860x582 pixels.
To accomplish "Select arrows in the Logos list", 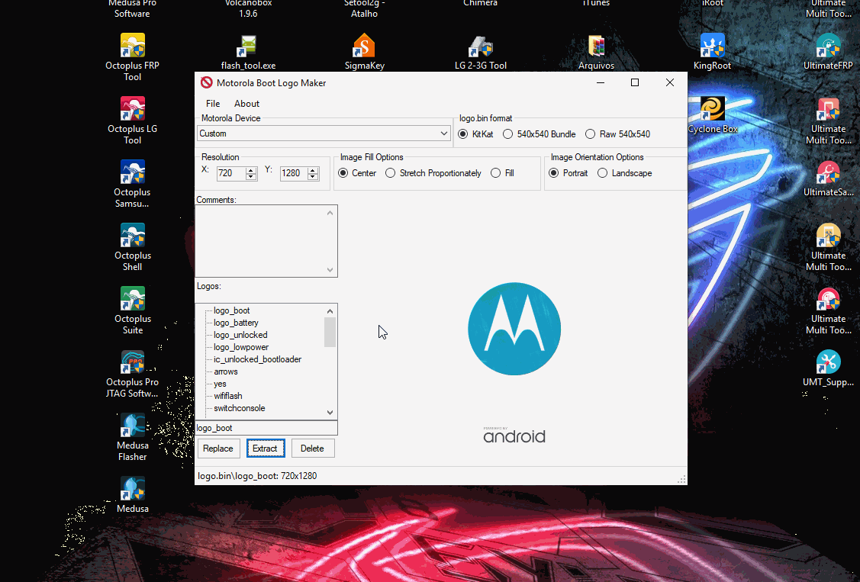I will point(226,371).
